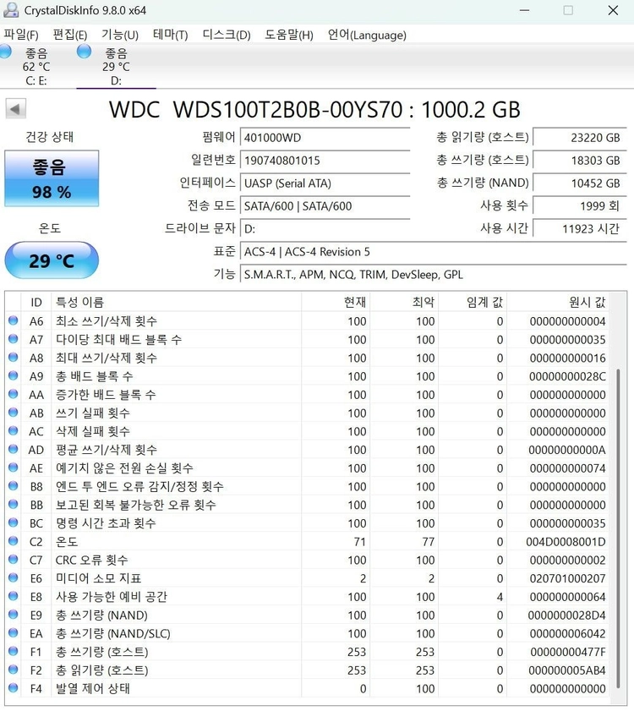Click status orb for E9 총 쓰기량 (NAND)

point(14,615)
